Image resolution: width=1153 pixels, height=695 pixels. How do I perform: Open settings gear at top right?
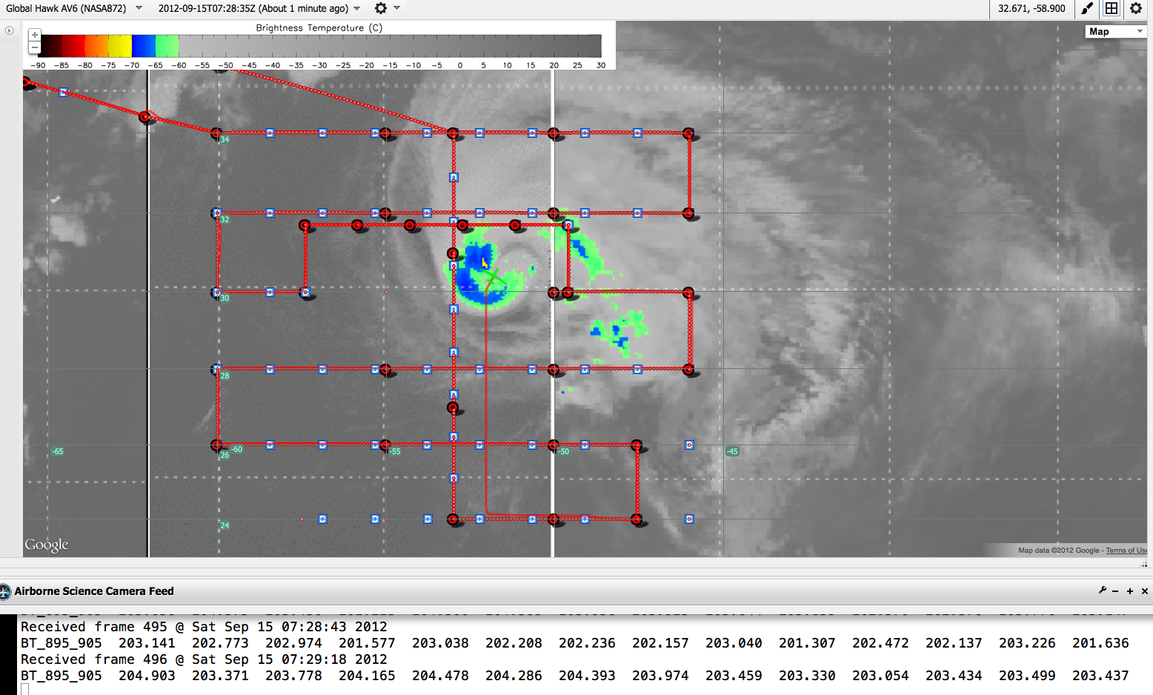[x=1136, y=9]
